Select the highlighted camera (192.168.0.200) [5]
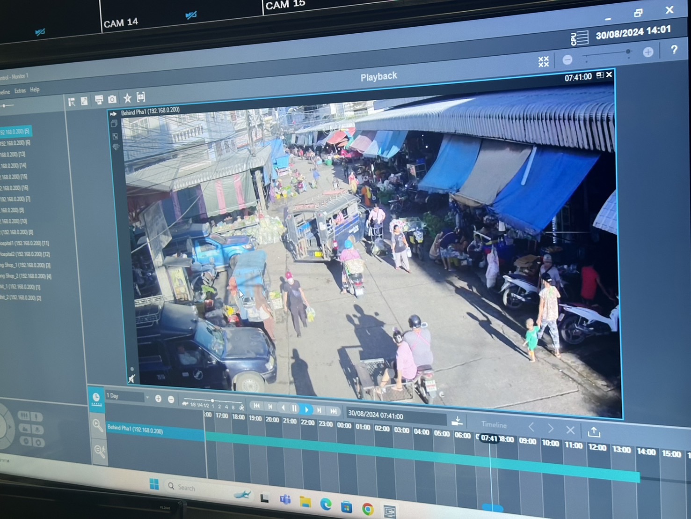The image size is (691, 519). (x=15, y=132)
